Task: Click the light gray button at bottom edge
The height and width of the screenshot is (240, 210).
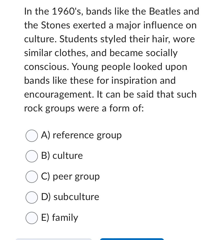Action: pos(54,239)
